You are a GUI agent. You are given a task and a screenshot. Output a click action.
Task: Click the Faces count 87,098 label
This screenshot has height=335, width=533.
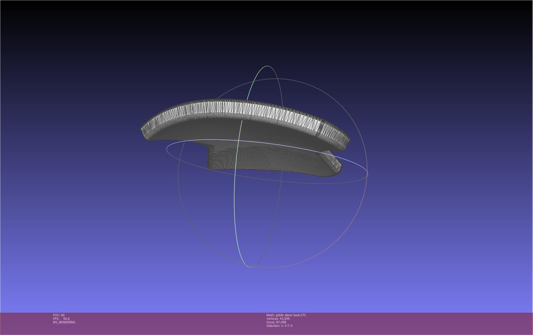click(x=276, y=322)
